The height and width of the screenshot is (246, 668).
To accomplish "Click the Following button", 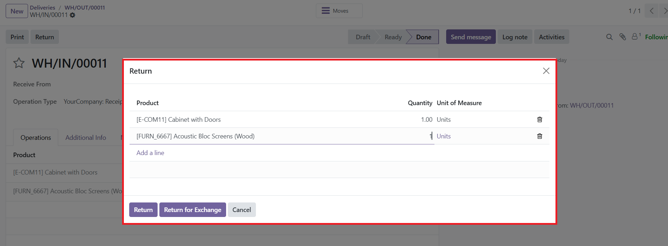I will [656, 37].
